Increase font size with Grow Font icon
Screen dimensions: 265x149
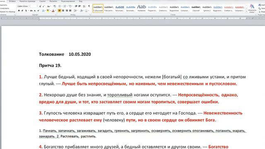[40, 6]
